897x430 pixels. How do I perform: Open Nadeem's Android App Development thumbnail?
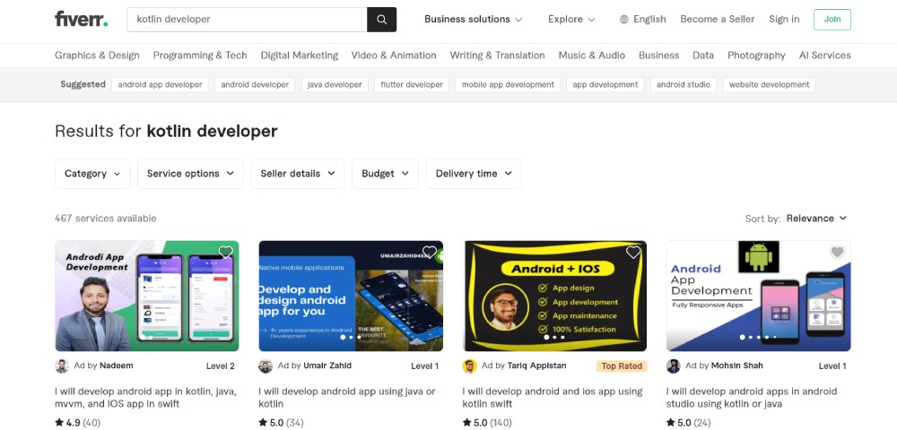147,296
